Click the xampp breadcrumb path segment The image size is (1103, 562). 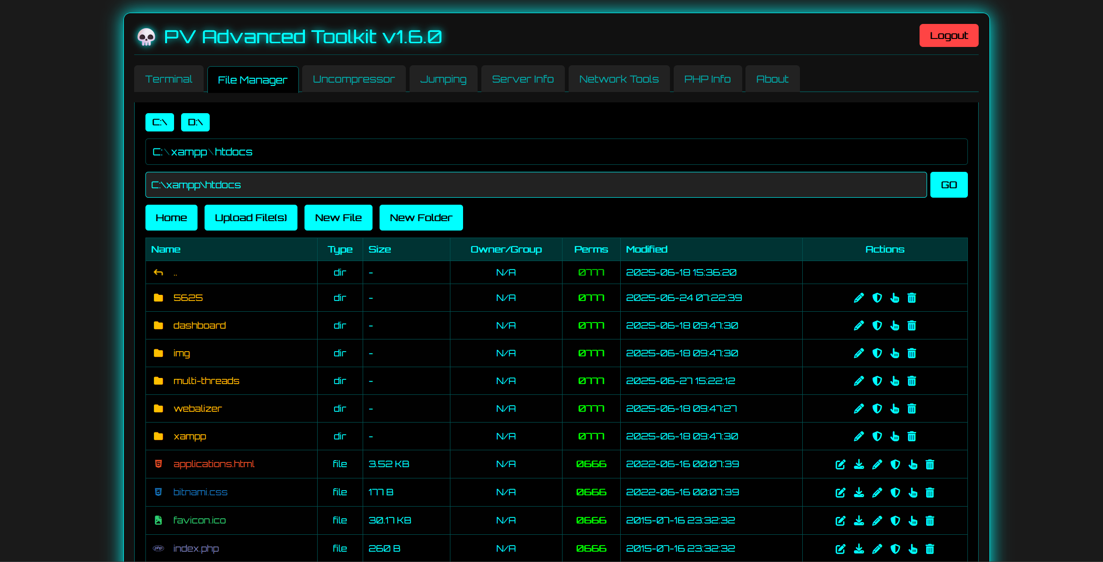pyautogui.click(x=189, y=152)
